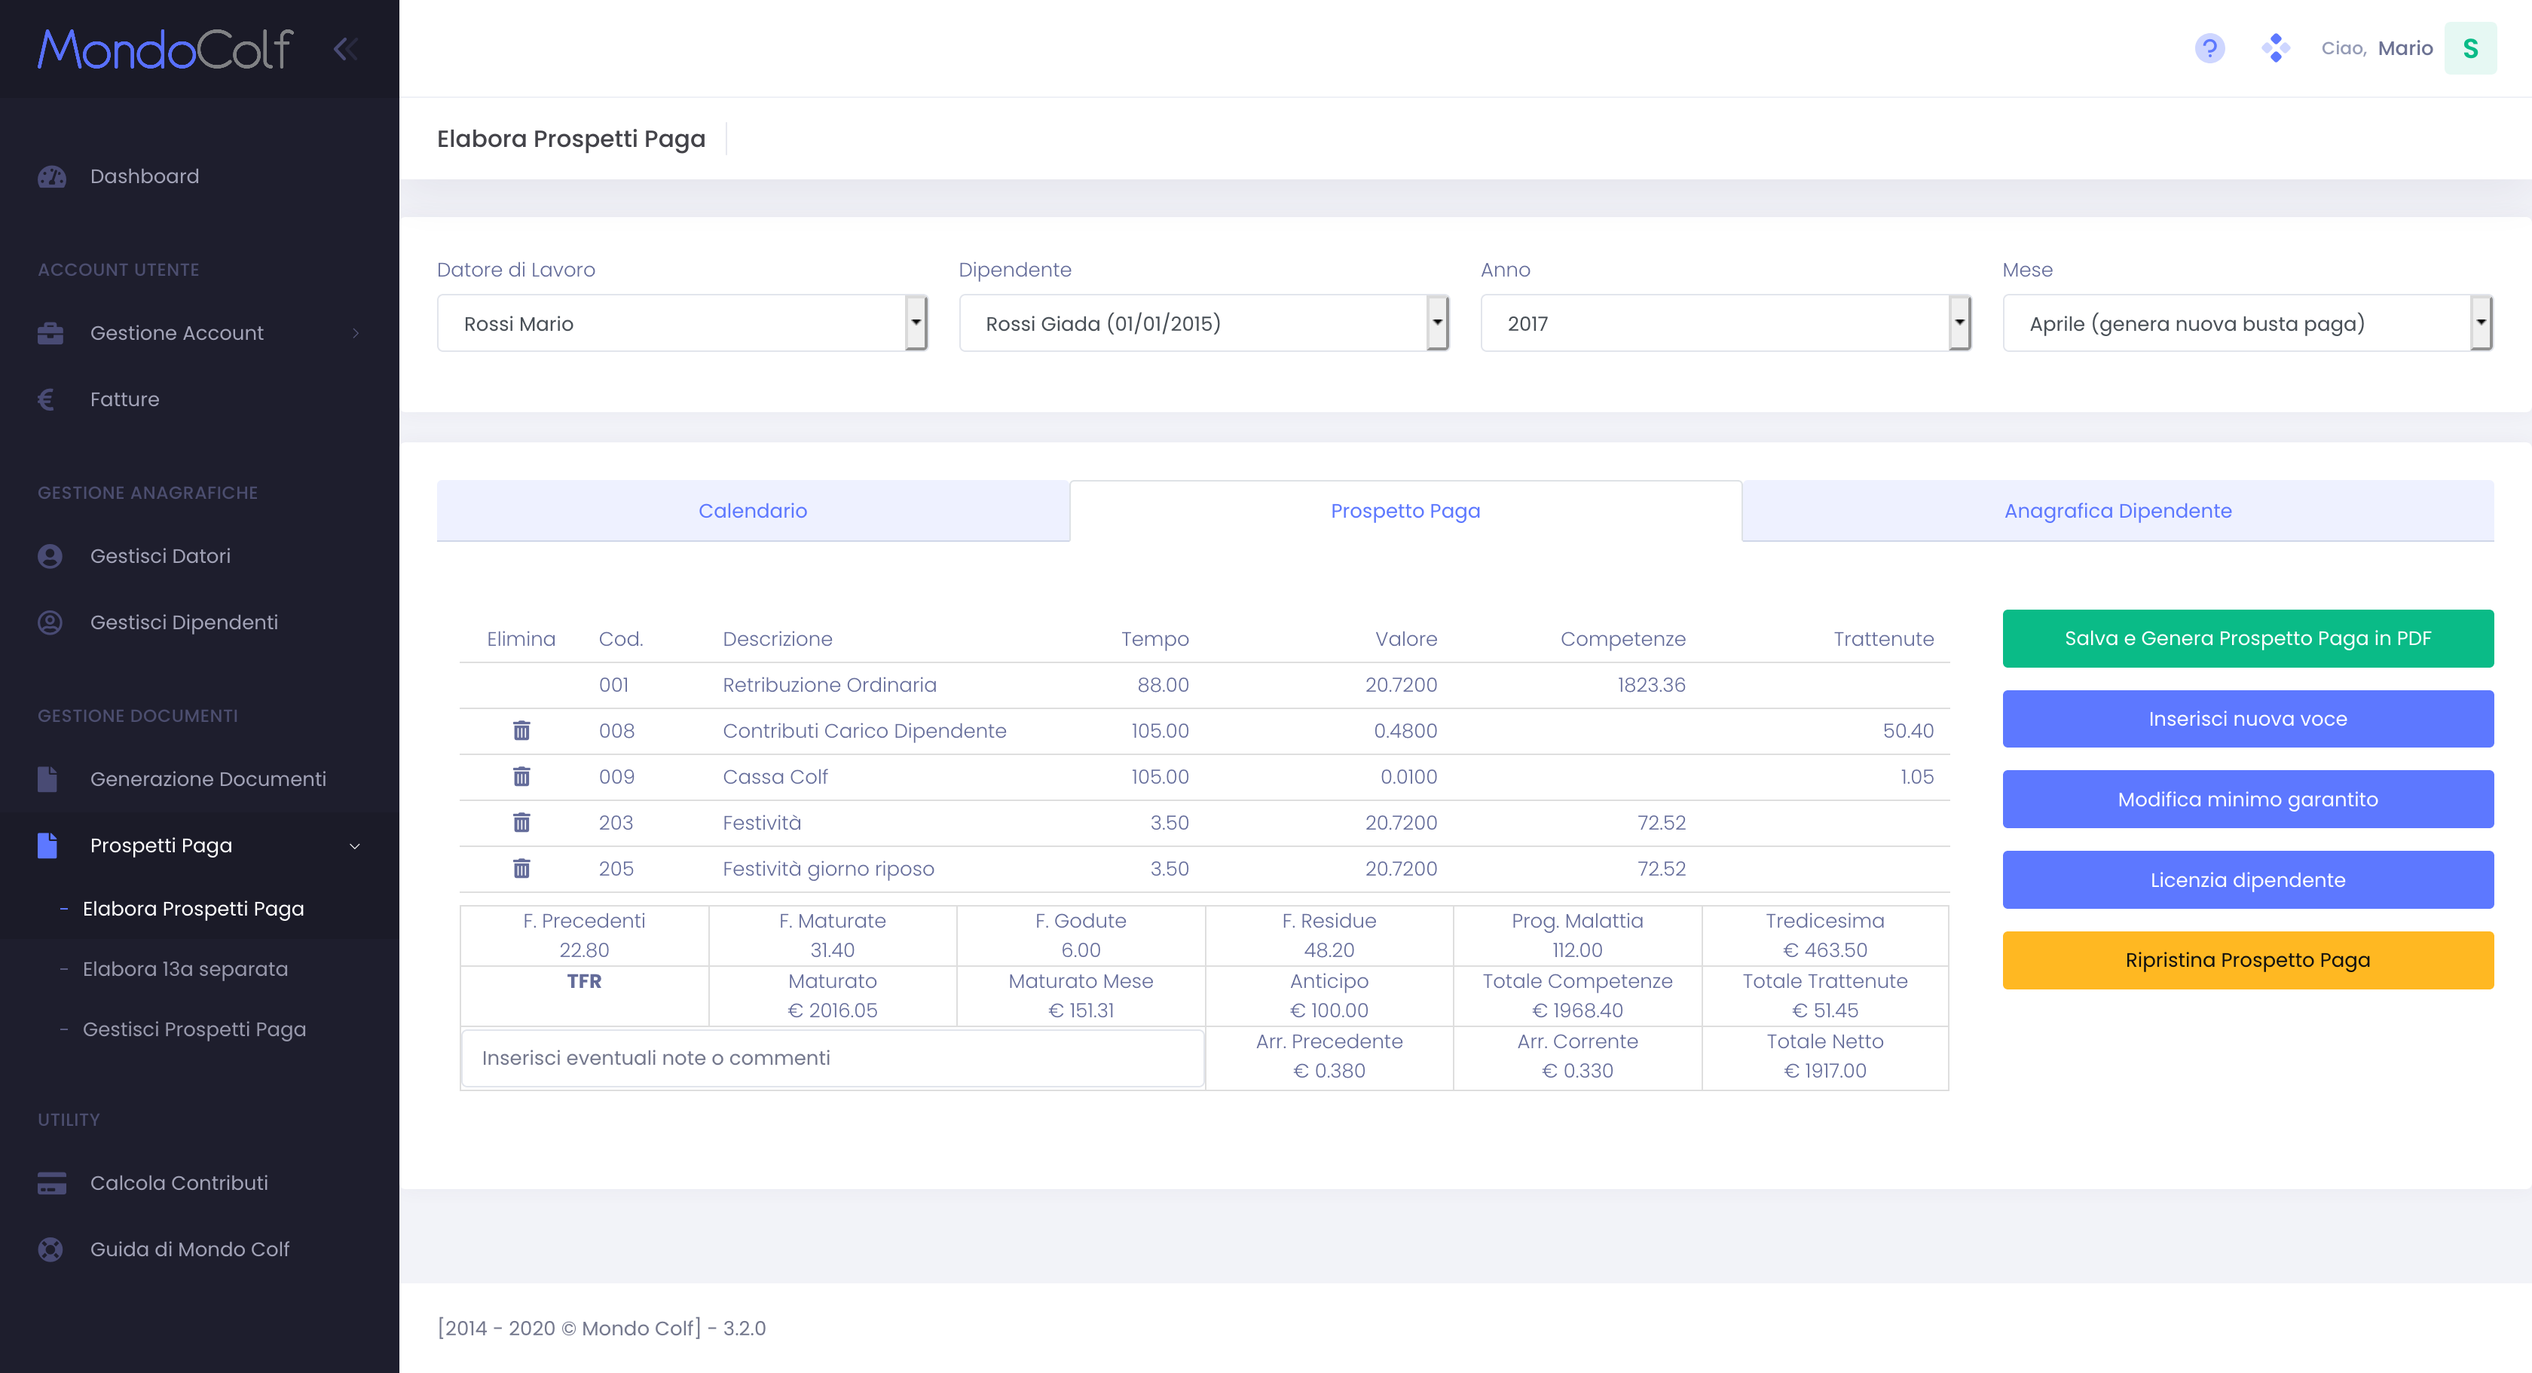
Task: Click competenze value 1823.36
Action: [x=1651, y=685]
